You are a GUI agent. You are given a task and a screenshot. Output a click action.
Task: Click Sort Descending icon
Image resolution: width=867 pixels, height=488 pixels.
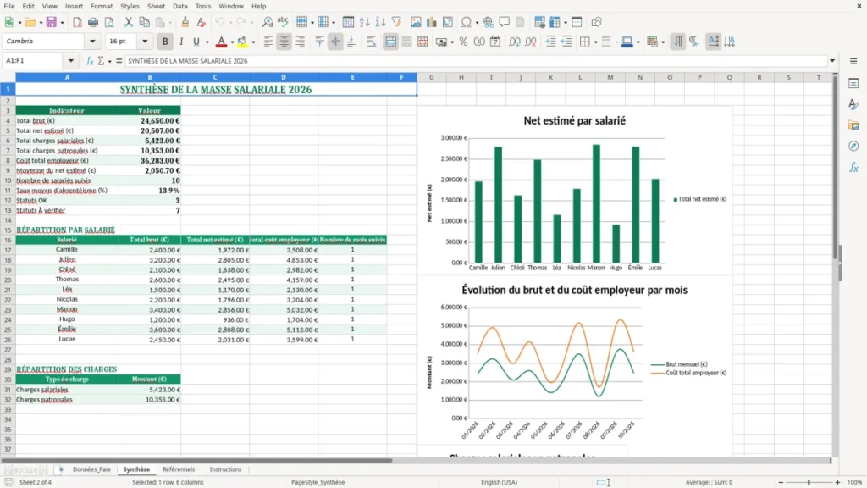click(x=380, y=22)
